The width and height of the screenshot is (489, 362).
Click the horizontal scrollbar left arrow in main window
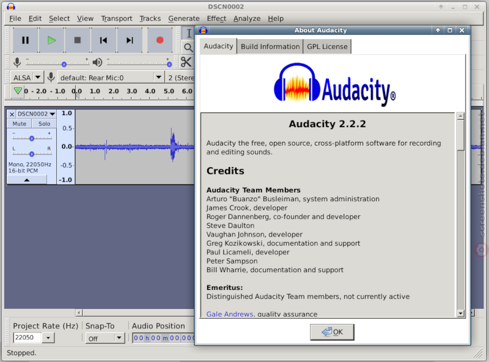[x=79, y=312]
